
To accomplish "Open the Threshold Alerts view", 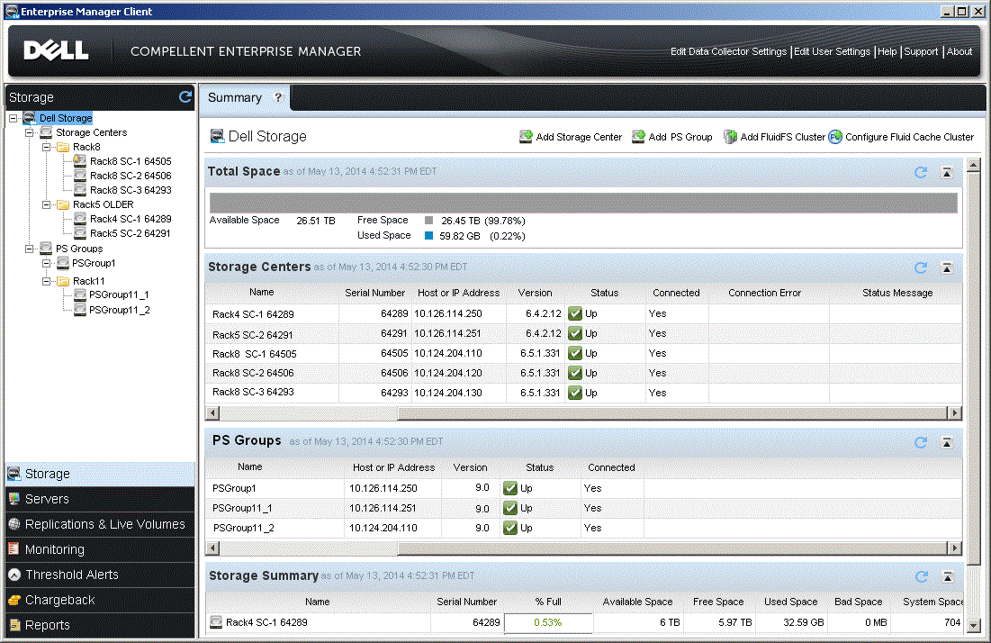I will pyautogui.click(x=100, y=575).
